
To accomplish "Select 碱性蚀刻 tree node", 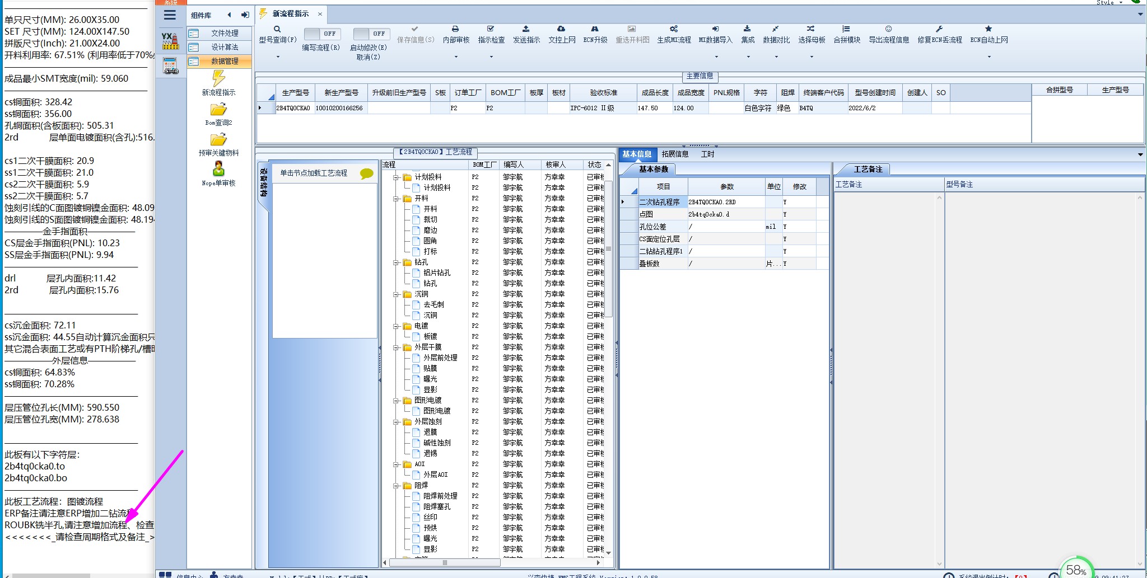I will [x=437, y=443].
